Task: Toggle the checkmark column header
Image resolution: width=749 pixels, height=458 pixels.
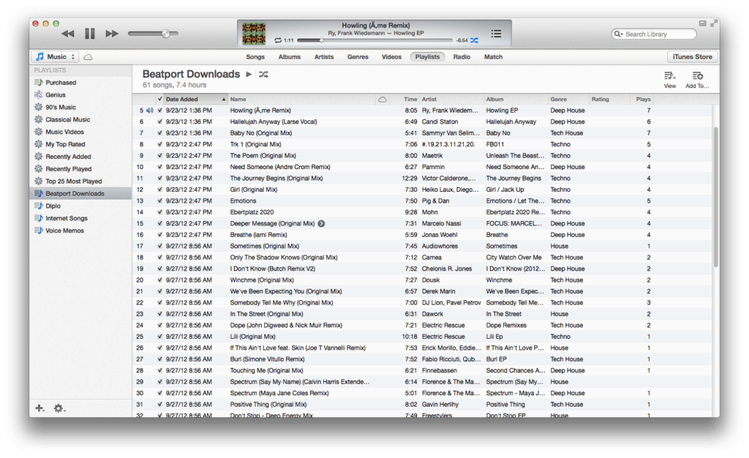Action: [x=159, y=100]
